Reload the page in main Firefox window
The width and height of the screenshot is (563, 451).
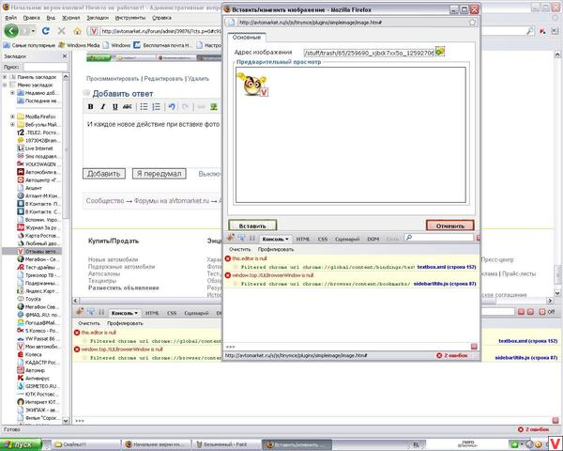pos(46,31)
